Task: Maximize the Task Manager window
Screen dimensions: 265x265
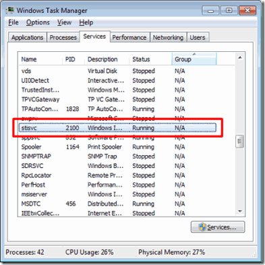Action: point(229,10)
